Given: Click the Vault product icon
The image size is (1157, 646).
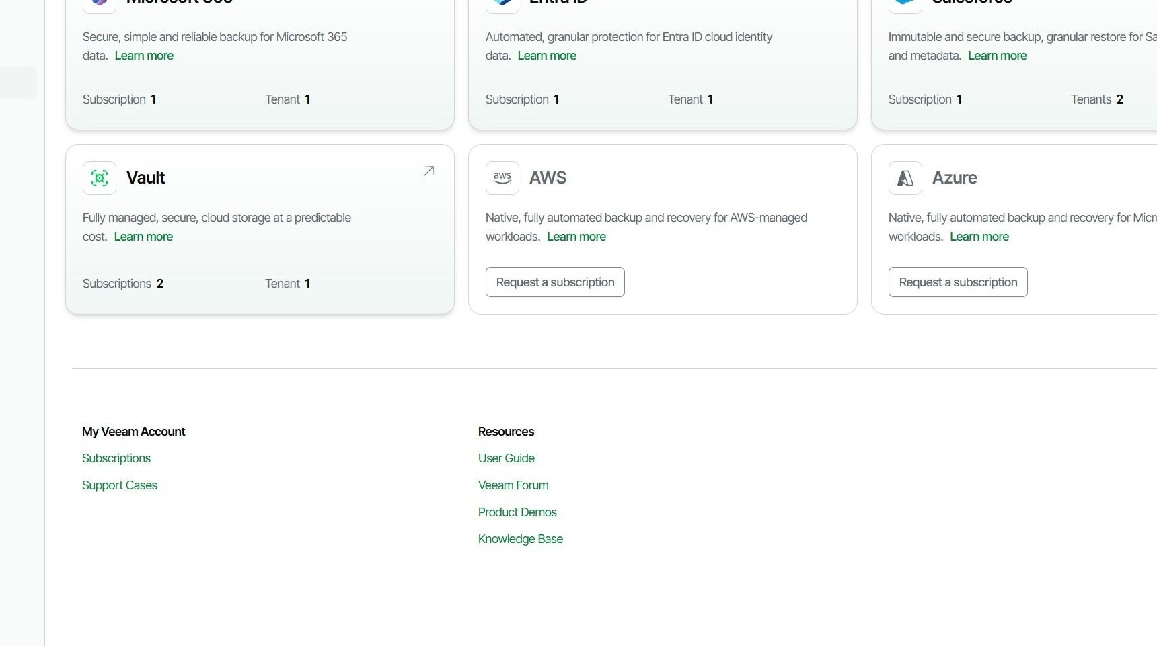Looking at the screenshot, I should pos(100,178).
